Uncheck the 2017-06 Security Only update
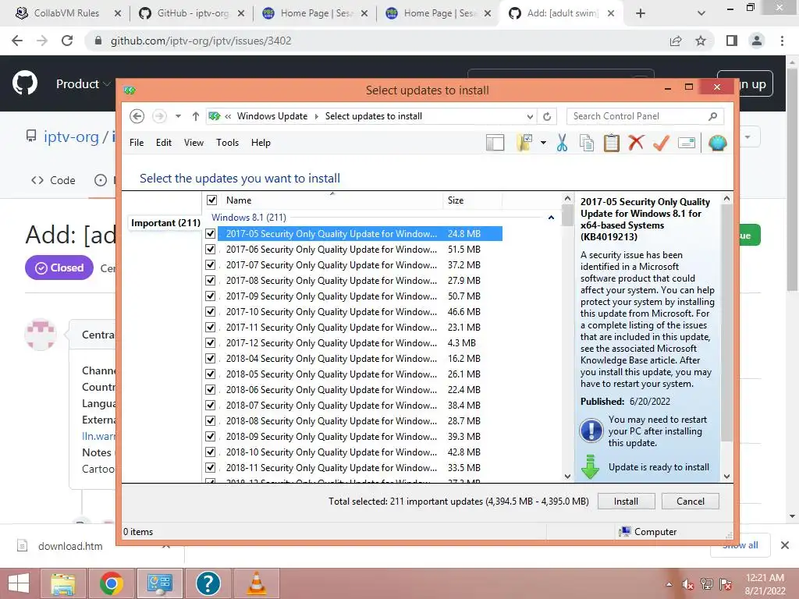Viewport: 799px width, 599px height. click(x=210, y=249)
